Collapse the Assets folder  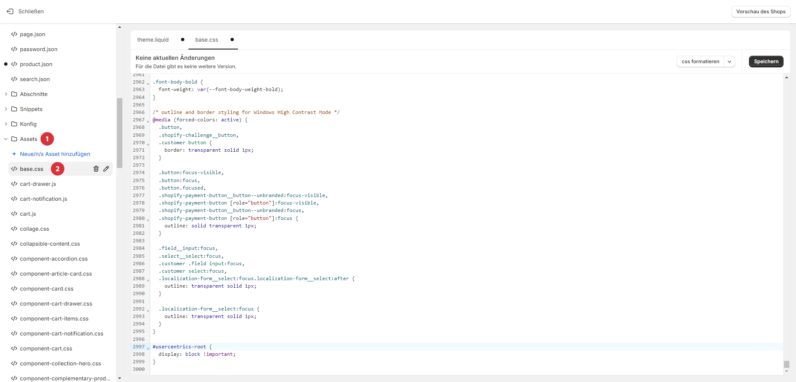click(x=6, y=139)
